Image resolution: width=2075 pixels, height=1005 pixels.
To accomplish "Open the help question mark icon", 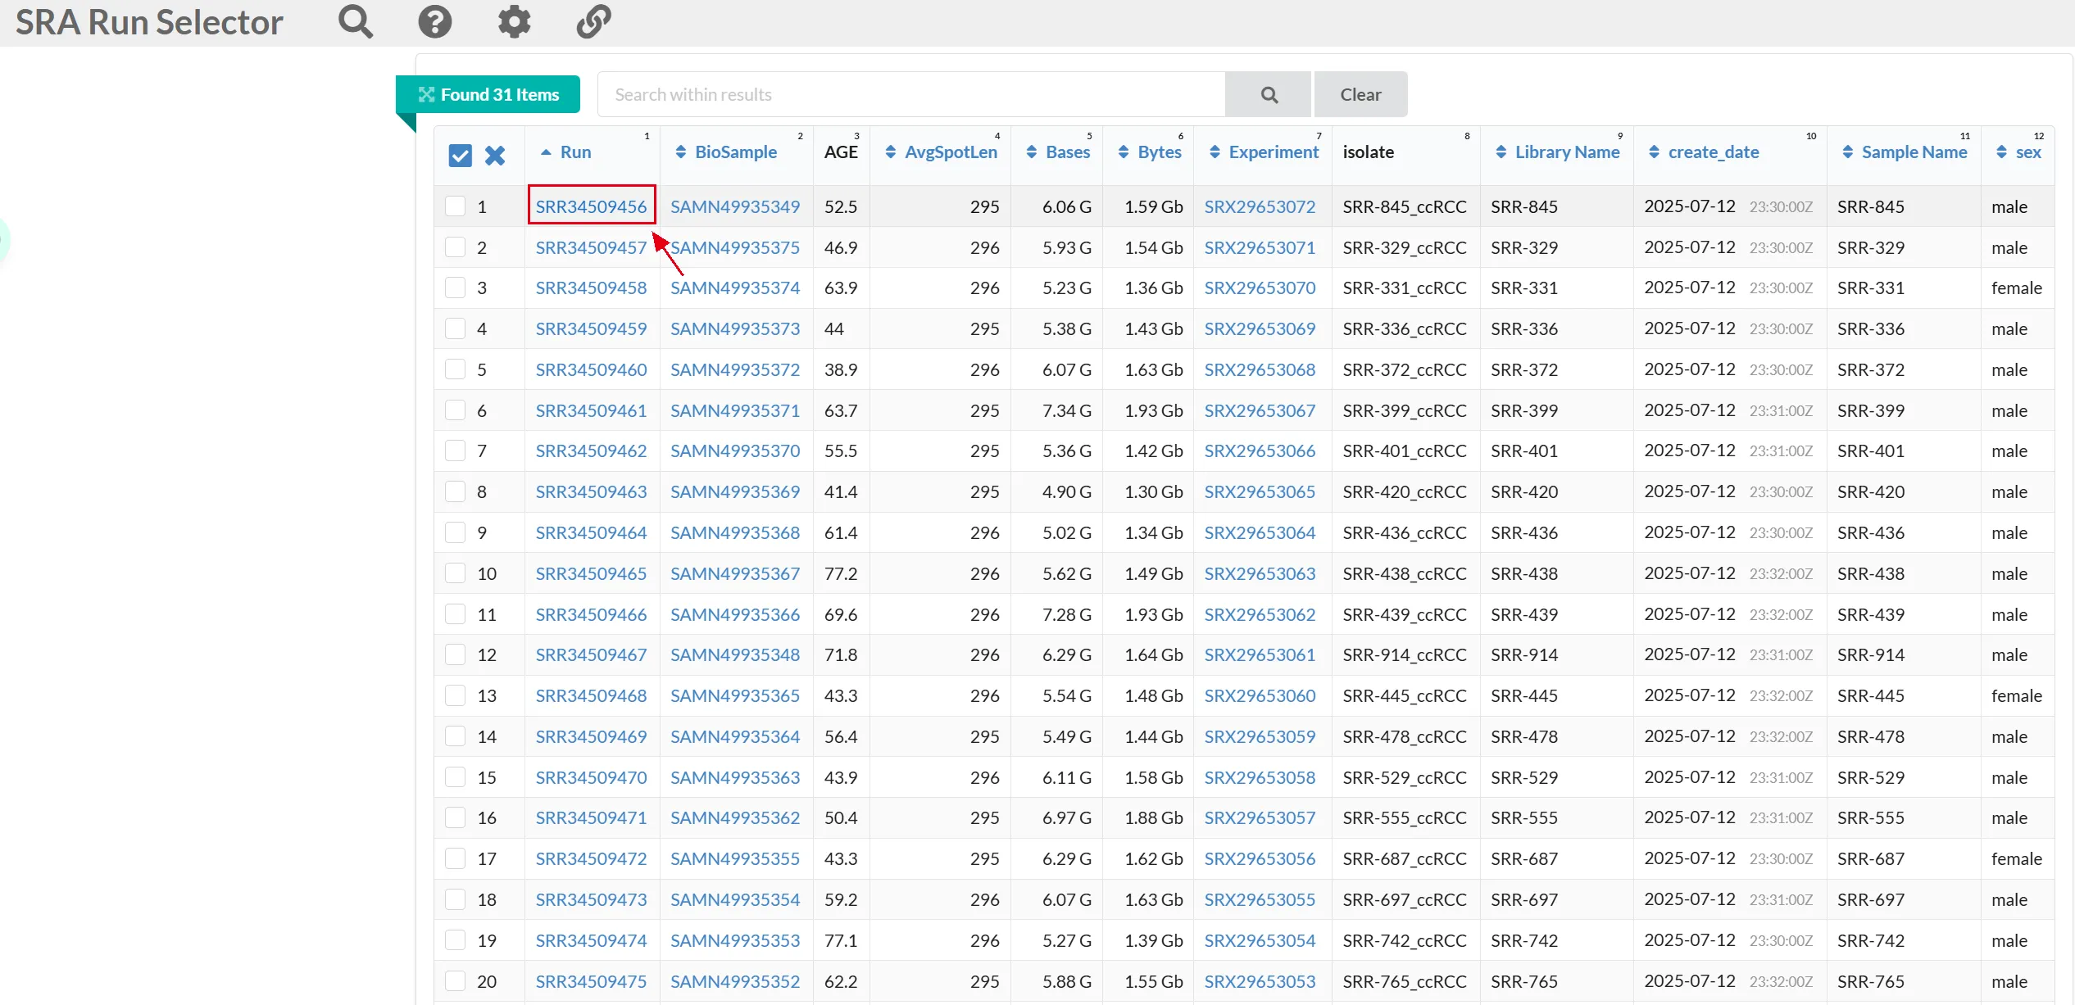I will point(434,21).
